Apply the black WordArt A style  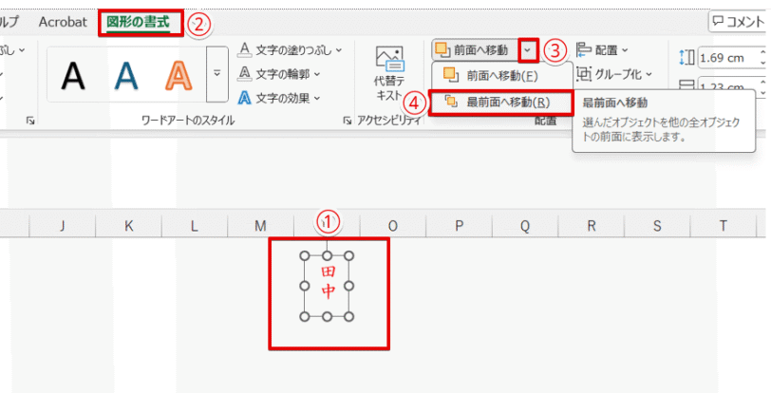73,76
